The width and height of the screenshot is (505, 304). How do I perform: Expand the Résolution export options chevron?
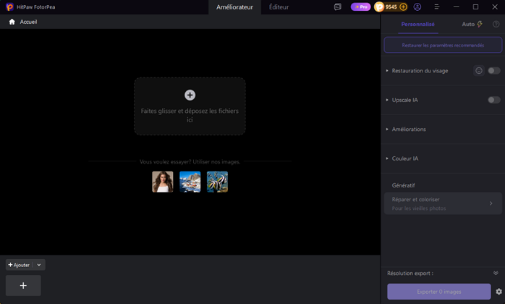(x=496, y=273)
